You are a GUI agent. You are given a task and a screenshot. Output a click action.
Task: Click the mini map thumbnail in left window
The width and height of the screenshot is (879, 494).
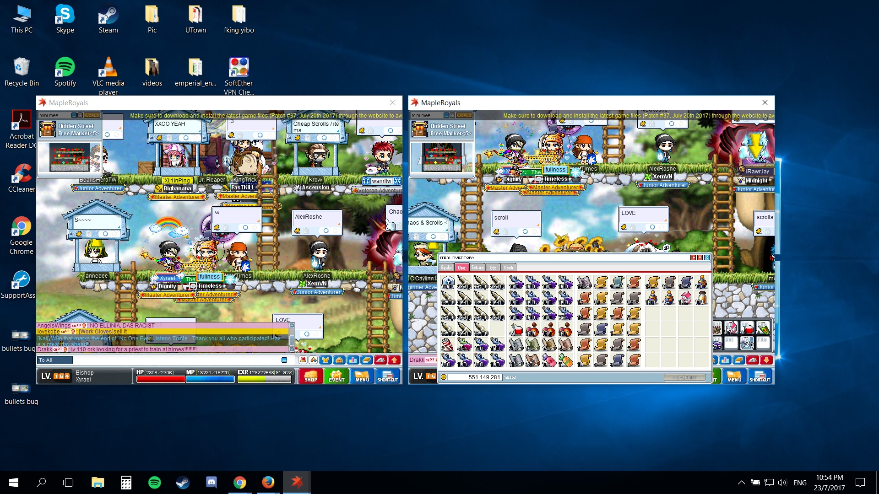coord(69,157)
